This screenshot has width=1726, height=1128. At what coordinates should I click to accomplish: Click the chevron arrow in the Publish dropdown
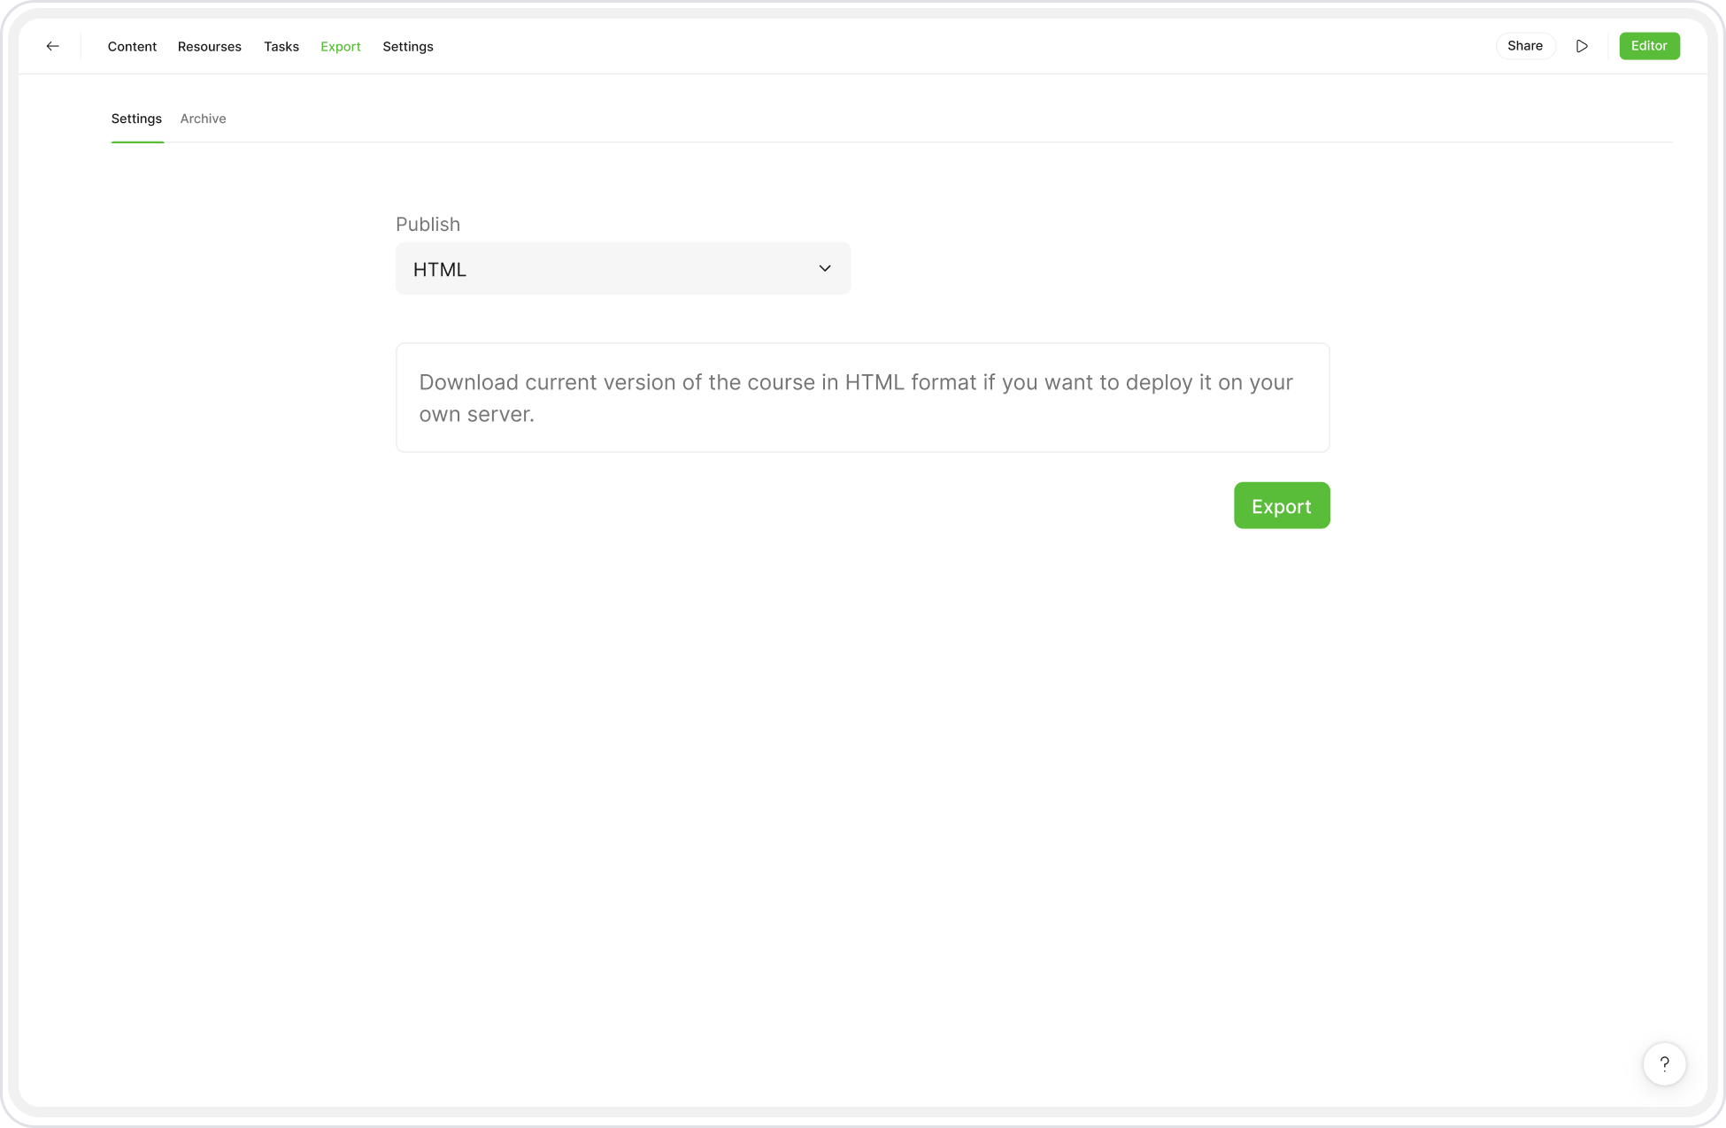tap(825, 268)
